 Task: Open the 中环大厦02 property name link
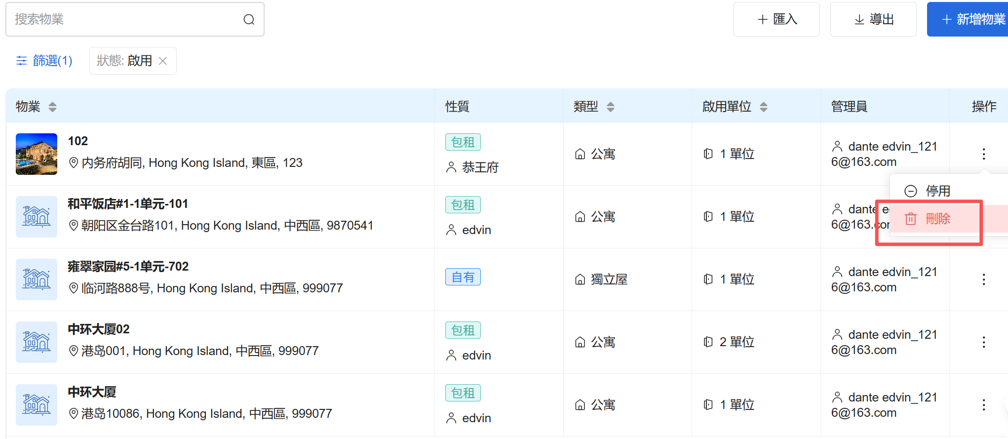pos(99,329)
